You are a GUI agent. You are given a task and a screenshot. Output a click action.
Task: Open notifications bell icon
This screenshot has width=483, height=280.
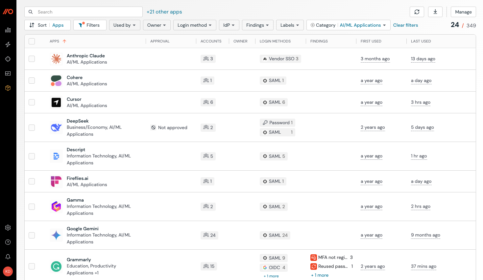coord(8,257)
